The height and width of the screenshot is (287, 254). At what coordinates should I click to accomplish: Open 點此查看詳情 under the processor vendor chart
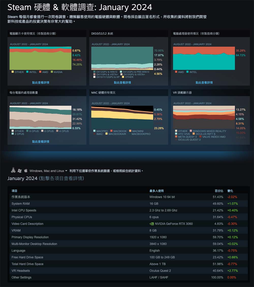[x=204, y=83]
